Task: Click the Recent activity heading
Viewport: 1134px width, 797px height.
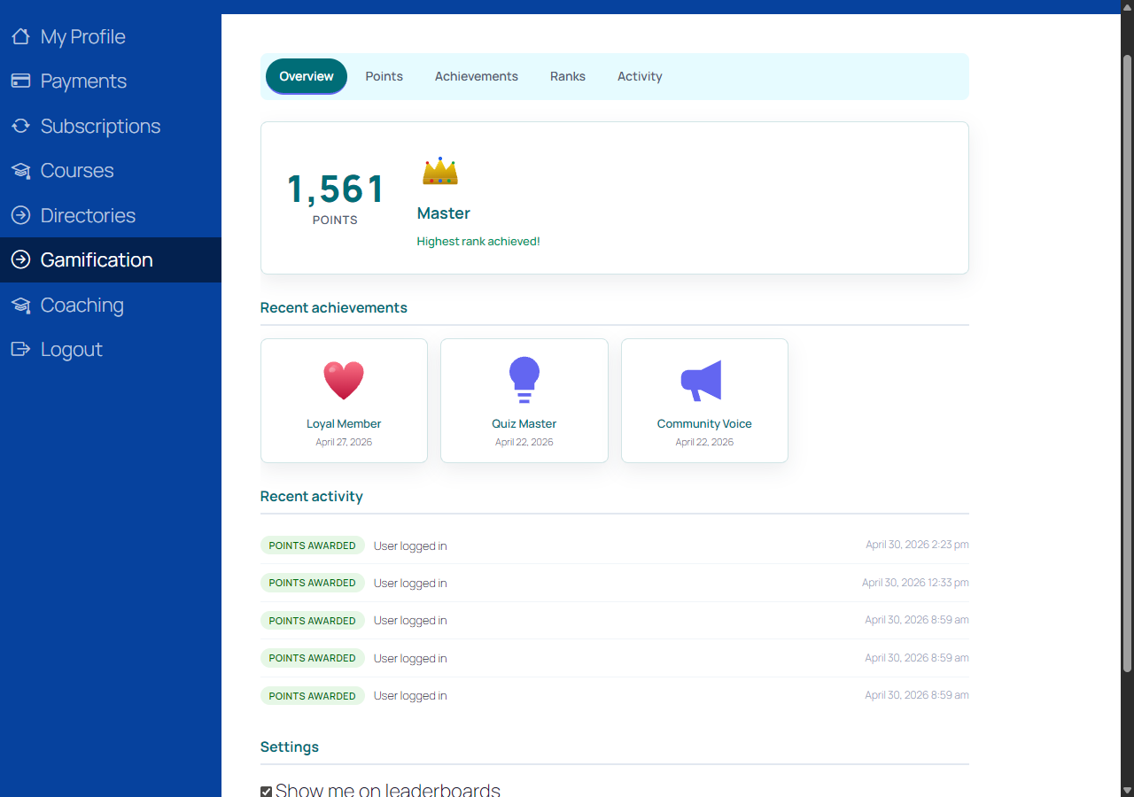Action: coord(312,496)
